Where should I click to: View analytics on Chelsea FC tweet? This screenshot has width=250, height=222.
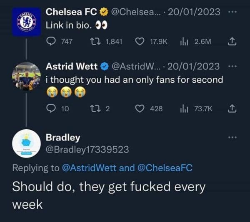point(182,41)
